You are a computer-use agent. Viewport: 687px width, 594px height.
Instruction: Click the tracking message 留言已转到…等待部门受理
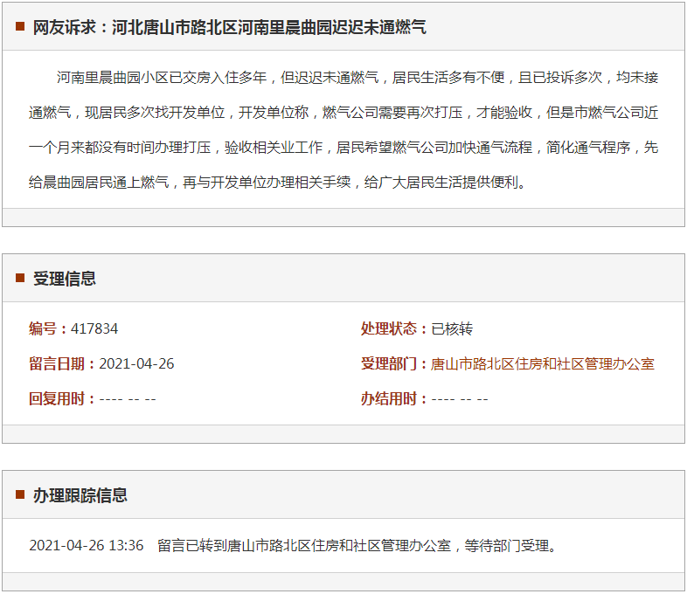[x=357, y=545]
